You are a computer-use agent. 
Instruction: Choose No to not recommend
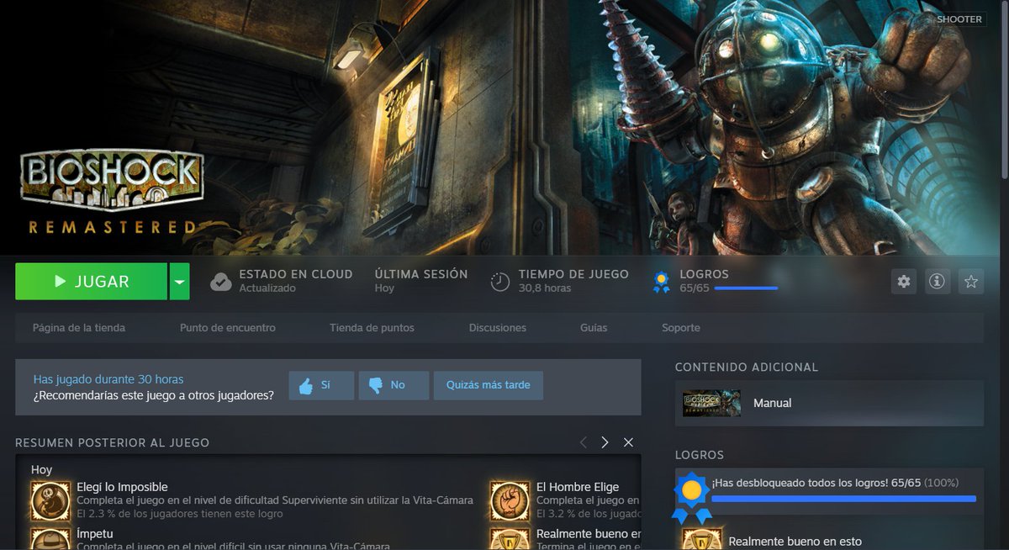(x=394, y=385)
